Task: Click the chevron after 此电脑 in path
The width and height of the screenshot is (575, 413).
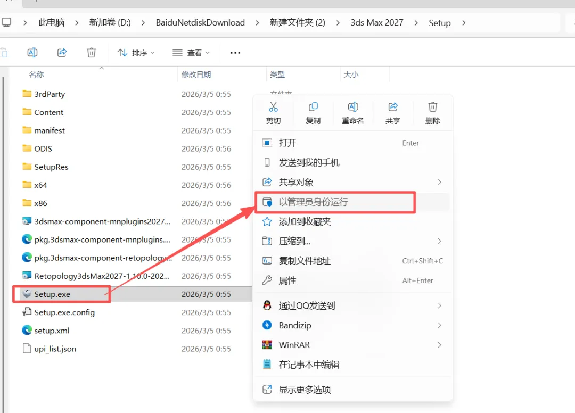Action: tap(77, 23)
